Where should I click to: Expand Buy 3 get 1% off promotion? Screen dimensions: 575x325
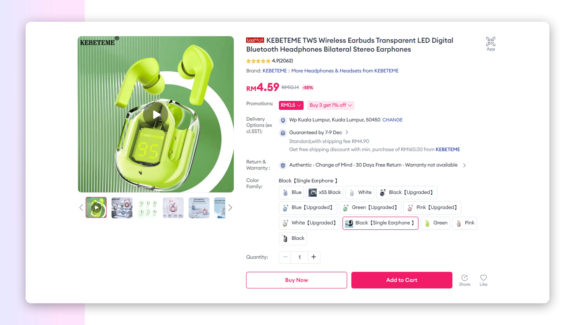pyautogui.click(x=331, y=105)
